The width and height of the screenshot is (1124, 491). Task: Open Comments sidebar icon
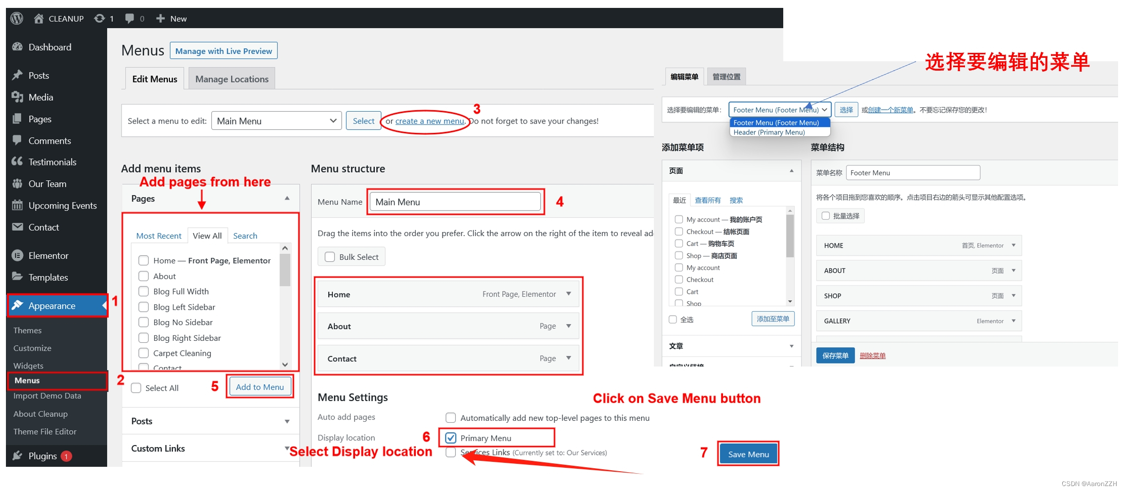click(x=17, y=140)
